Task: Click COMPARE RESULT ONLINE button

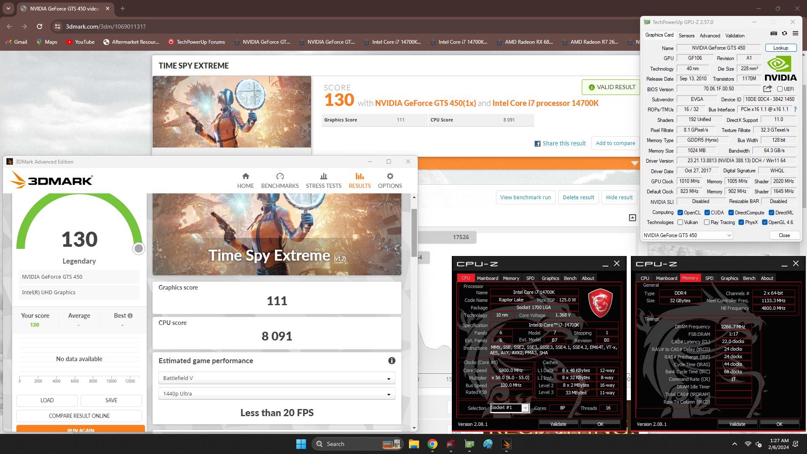Action: pyautogui.click(x=79, y=416)
